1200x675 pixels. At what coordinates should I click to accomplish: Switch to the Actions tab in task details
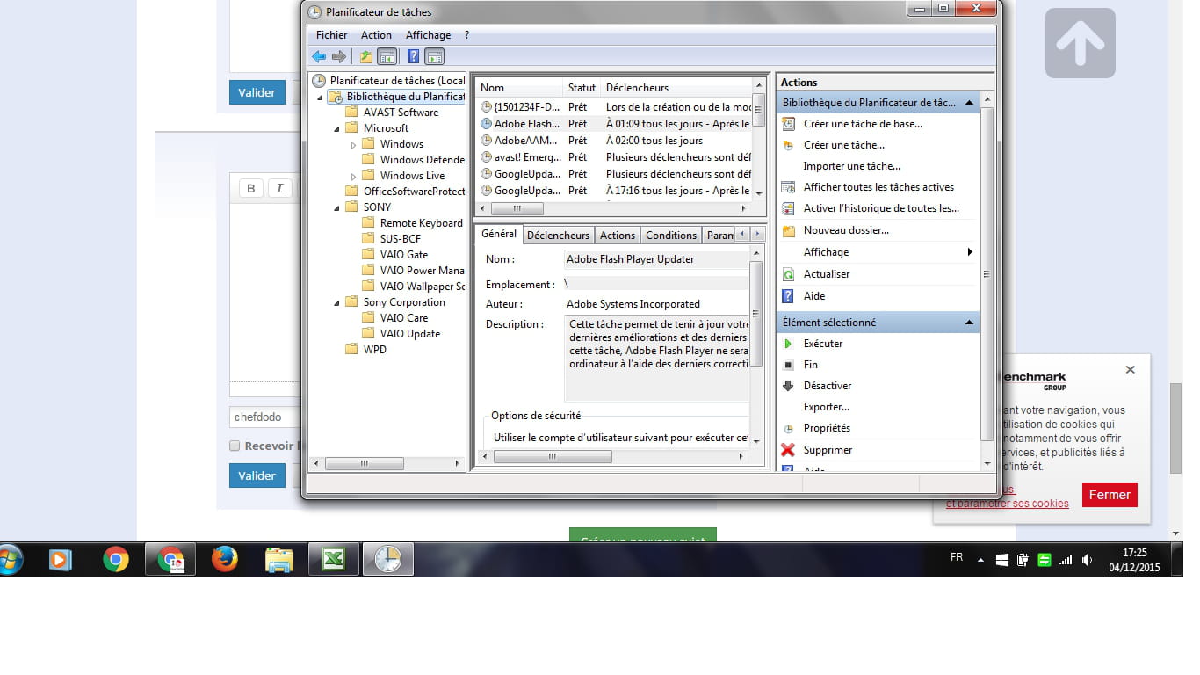click(x=618, y=236)
